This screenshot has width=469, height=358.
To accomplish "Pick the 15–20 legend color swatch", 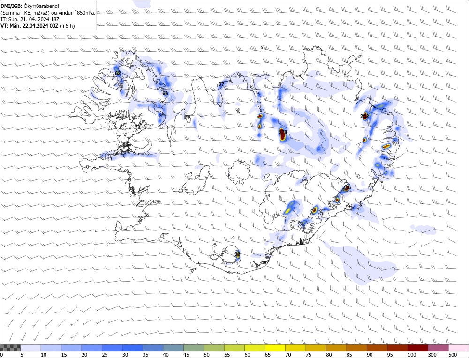I will [71, 348].
